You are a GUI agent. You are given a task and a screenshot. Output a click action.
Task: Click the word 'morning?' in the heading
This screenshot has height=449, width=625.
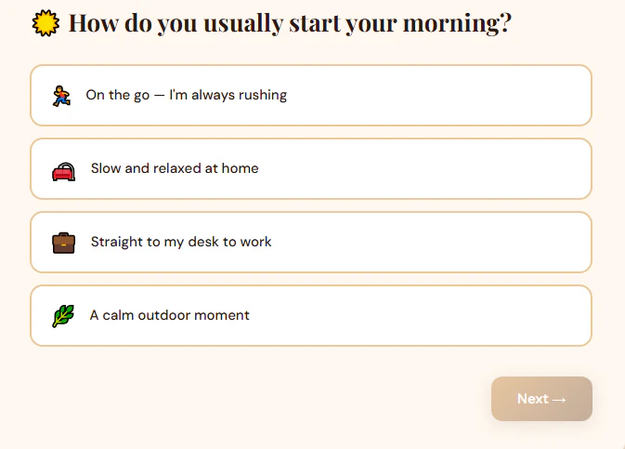coord(457,24)
